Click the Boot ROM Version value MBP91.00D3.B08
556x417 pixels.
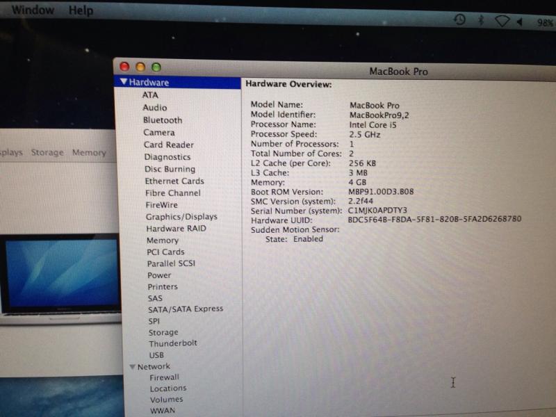point(381,192)
